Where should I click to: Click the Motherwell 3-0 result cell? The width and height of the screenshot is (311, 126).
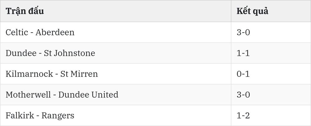pos(271,95)
